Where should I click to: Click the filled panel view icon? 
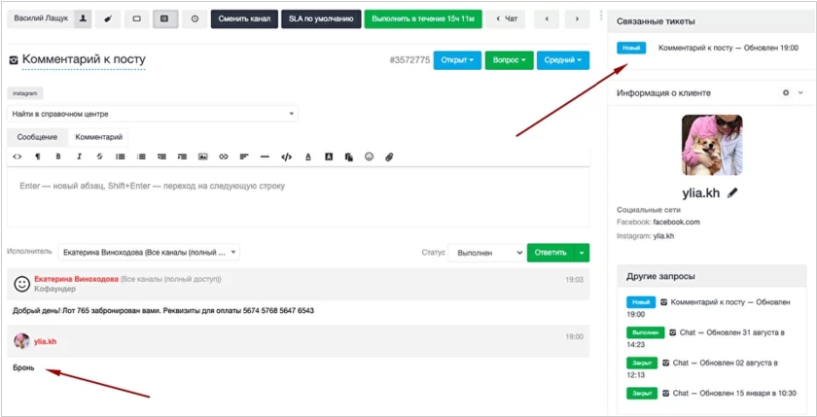(x=165, y=18)
